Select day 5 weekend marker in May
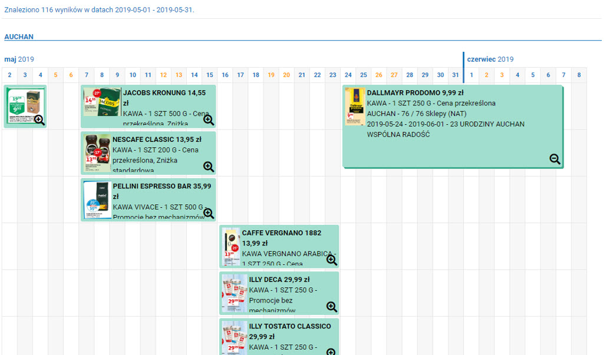This screenshot has width=613, height=355. [55, 75]
